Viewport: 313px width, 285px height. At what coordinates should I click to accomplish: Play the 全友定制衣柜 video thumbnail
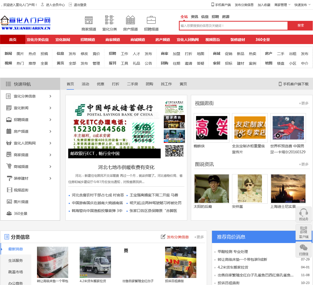click(250, 128)
